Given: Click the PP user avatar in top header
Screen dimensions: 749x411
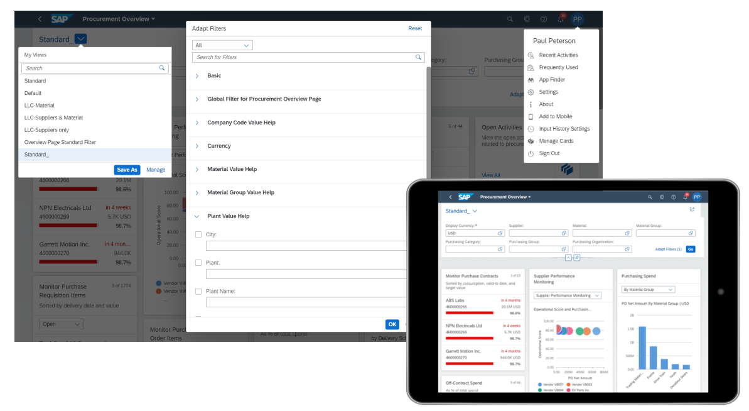Looking at the screenshot, I should (x=577, y=19).
